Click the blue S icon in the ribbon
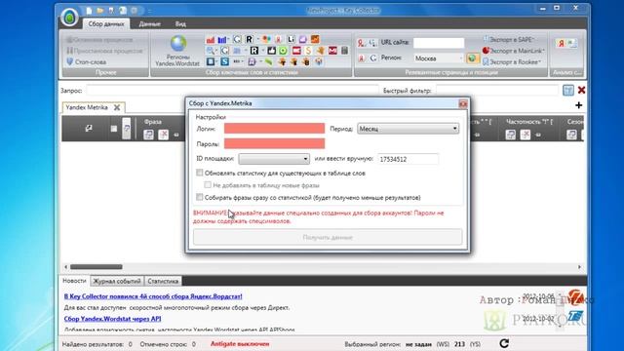The width and height of the screenshot is (624, 351). pyautogui.click(x=225, y=61)
